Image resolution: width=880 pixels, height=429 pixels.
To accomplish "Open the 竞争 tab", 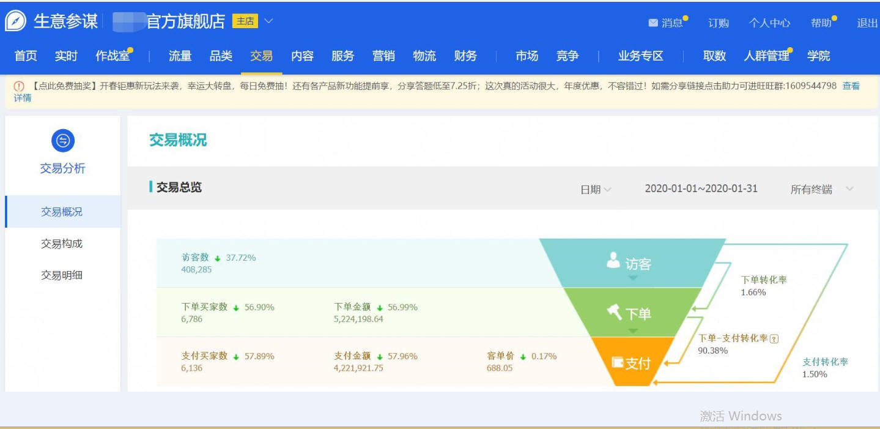I will [x=568, y=56].
